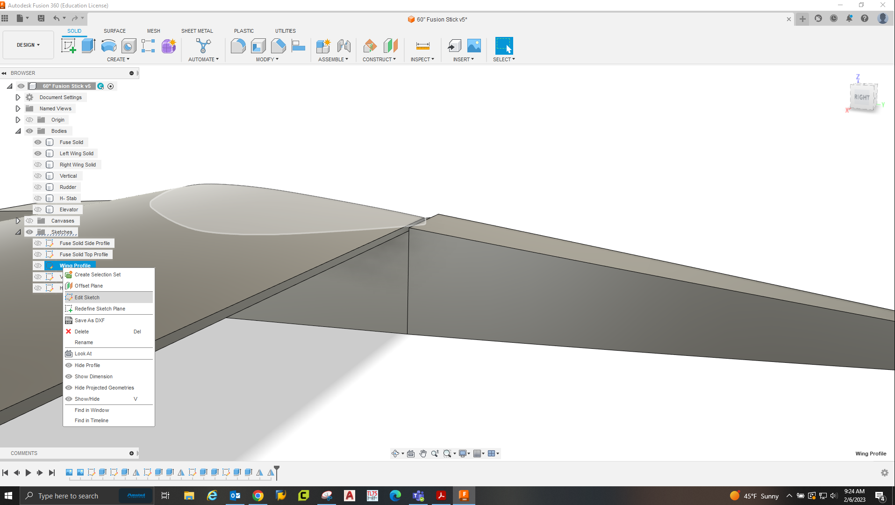Open Google Chrome from the taskbar
The width and height of the screenshot is (895, 505).
(x=258, y=496)
